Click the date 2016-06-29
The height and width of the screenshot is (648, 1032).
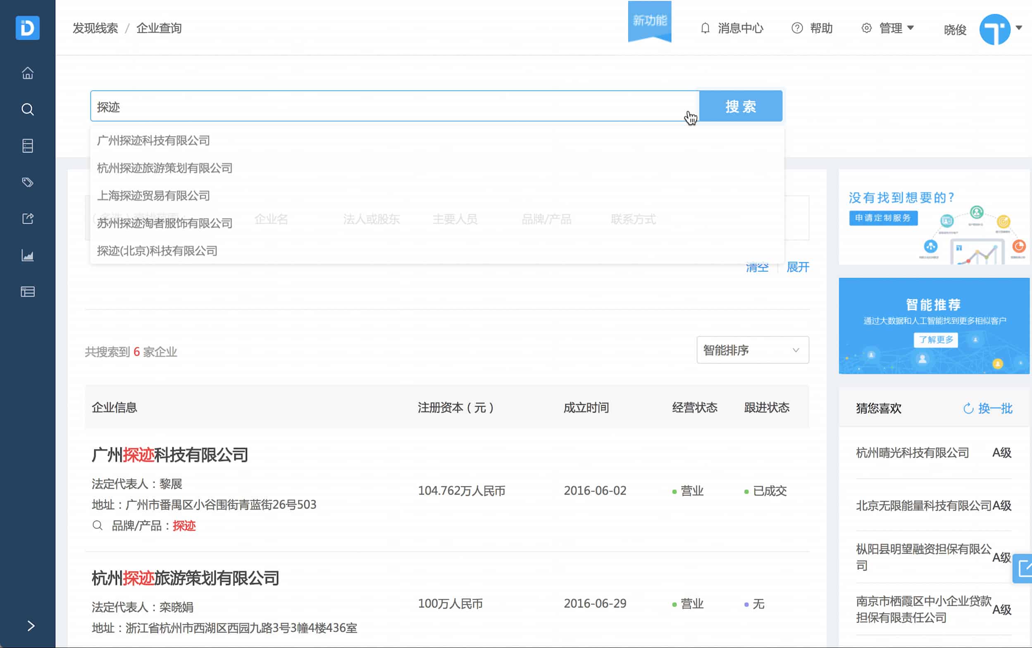point(595,604)
